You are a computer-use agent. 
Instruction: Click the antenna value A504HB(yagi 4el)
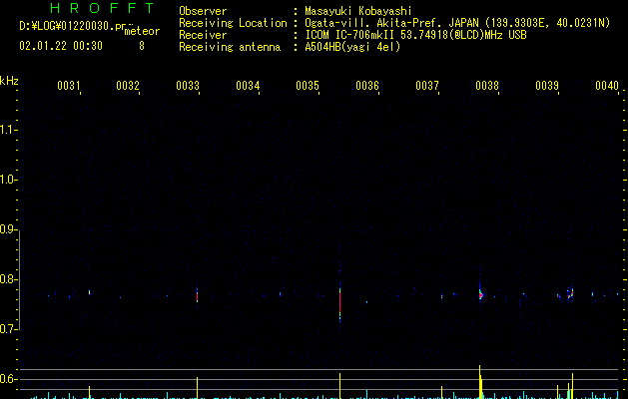click(x=352, y=47)
